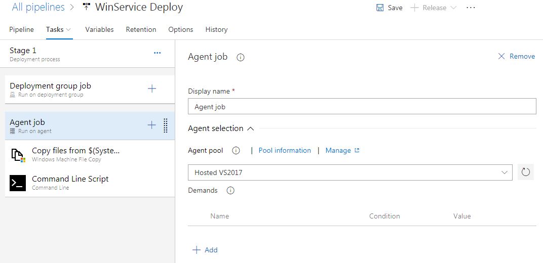Collapse the Agent selection section
This screenshot has height=263, width=543.
pyautogui.click(x=251, y=128)
